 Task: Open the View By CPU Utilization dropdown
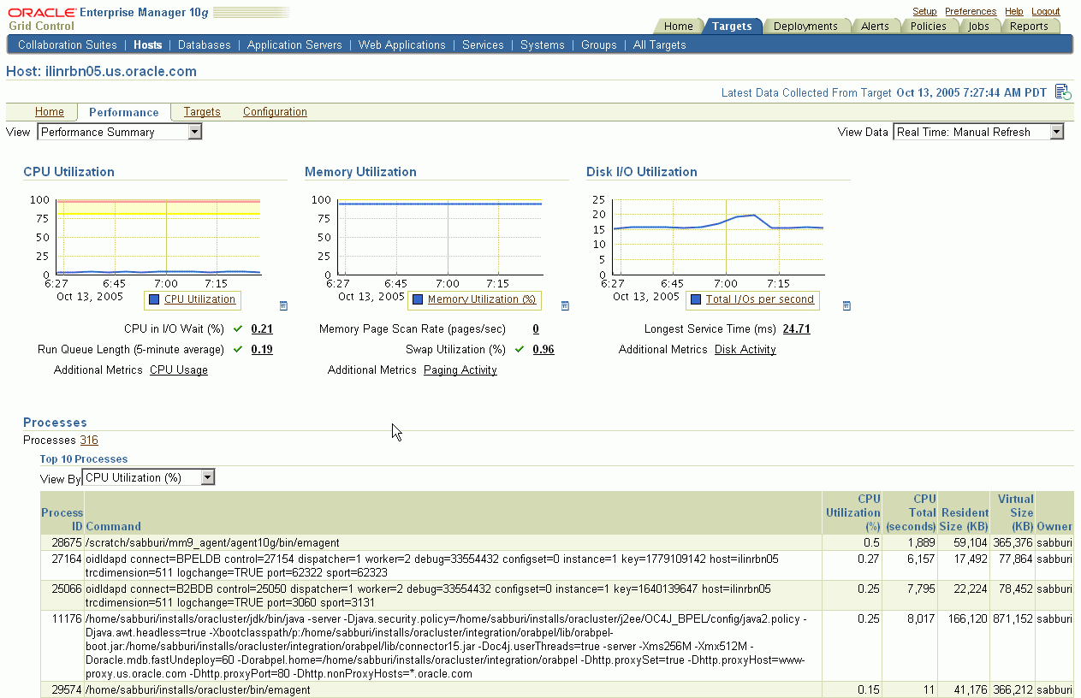[x=205, y=477]
